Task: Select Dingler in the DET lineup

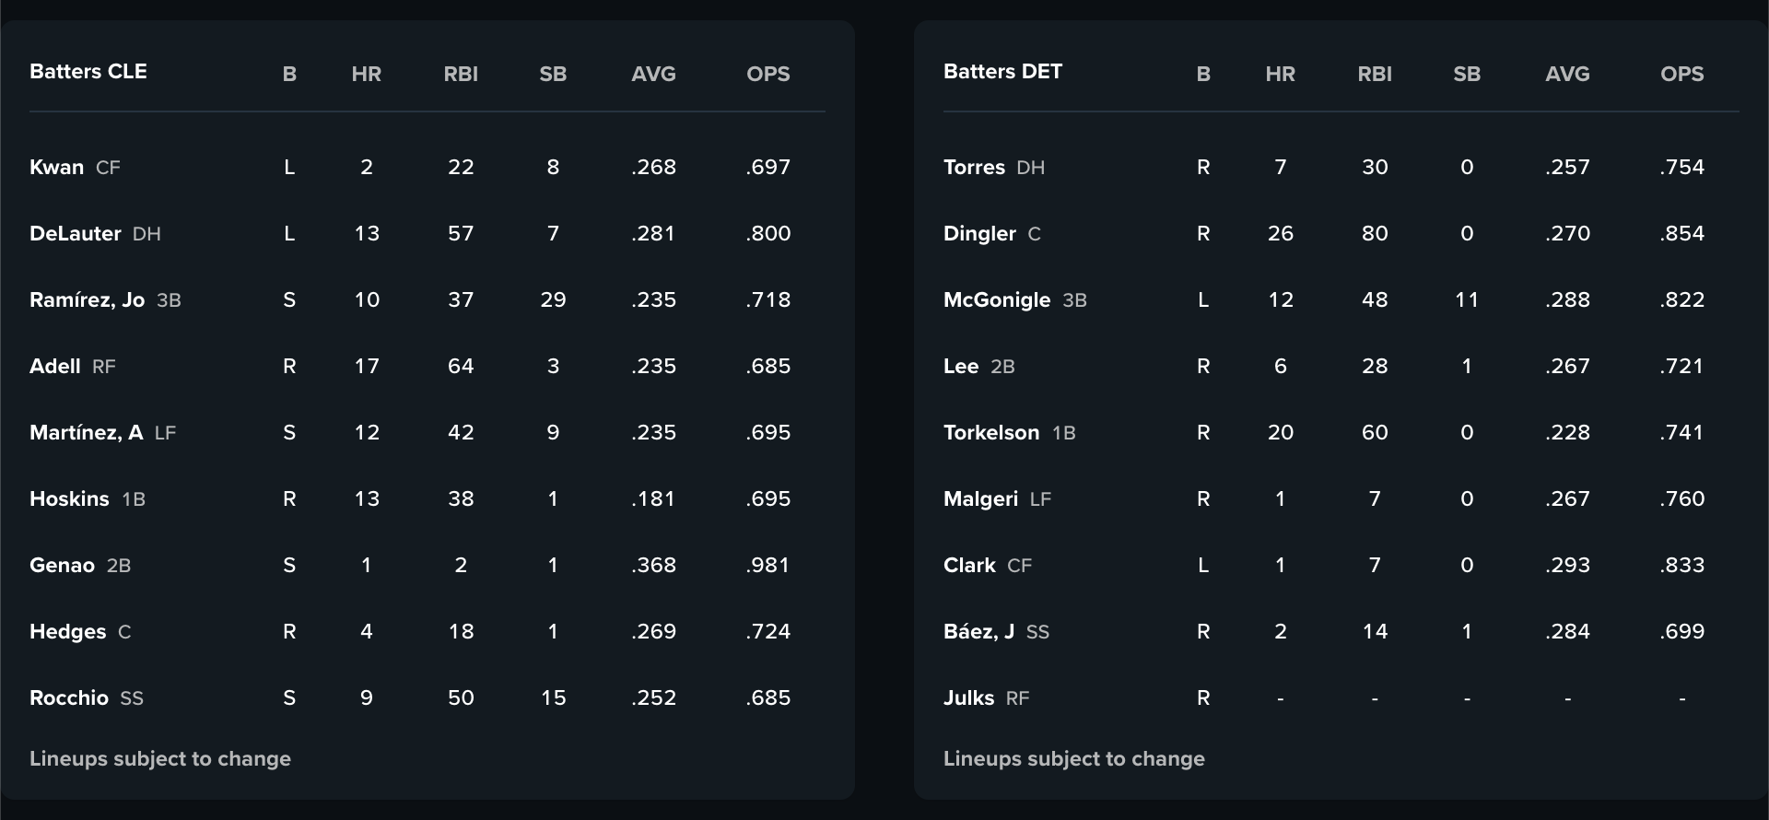Action: [979, 233]
